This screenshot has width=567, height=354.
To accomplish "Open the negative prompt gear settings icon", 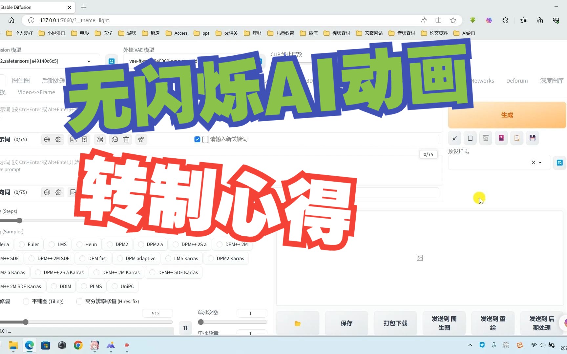I will [x=58, y=192].
